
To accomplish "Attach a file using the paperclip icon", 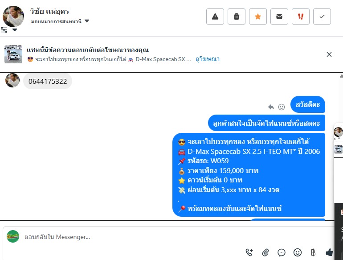I will 265,252.
